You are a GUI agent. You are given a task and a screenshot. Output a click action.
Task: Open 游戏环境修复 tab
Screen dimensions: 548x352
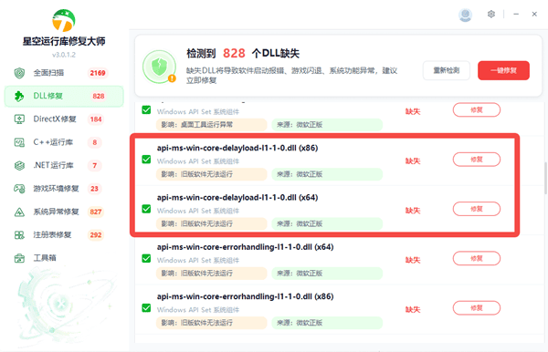pyautogui.click(x=64, y=189)
